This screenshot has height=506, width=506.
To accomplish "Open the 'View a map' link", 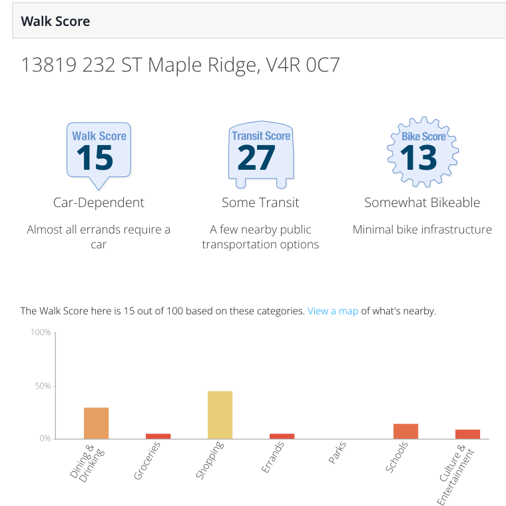I will pyautogui.click(x=333, y=311).
